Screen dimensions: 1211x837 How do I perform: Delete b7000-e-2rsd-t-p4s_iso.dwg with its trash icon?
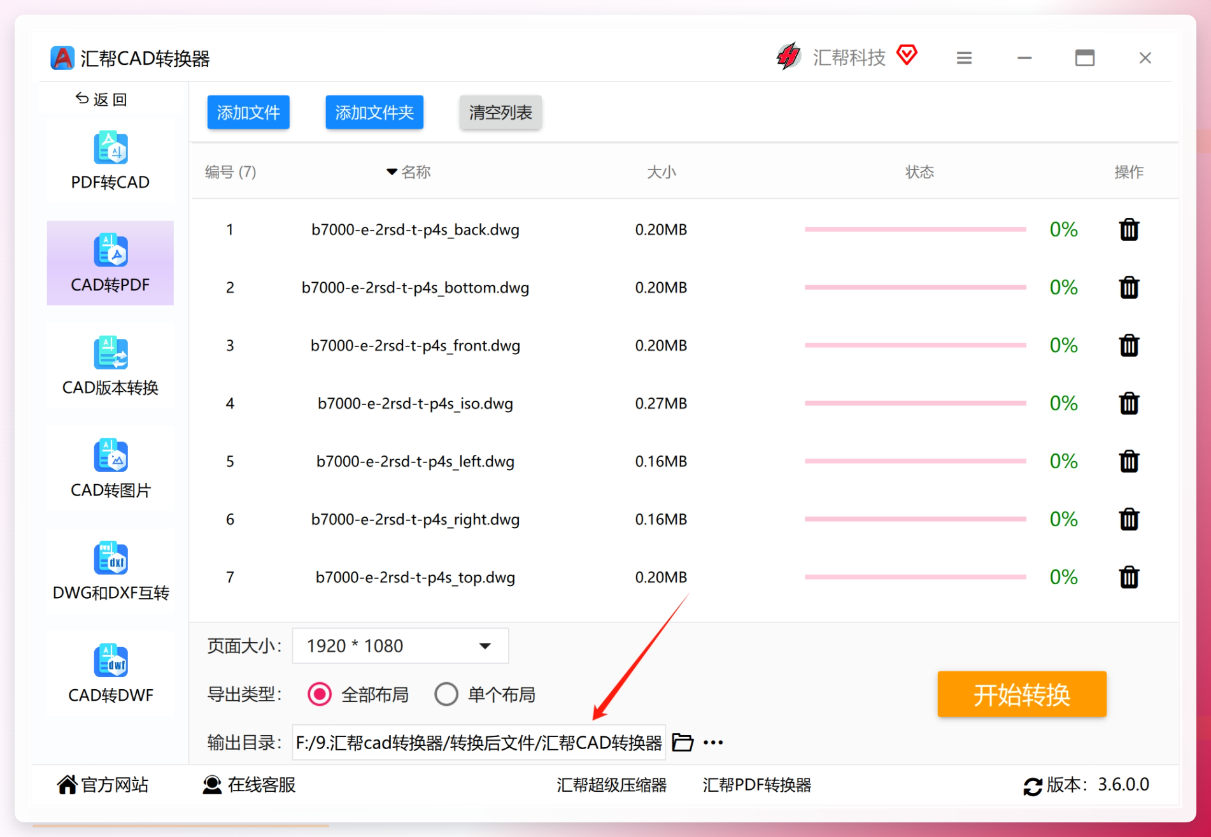(1129, 403)
